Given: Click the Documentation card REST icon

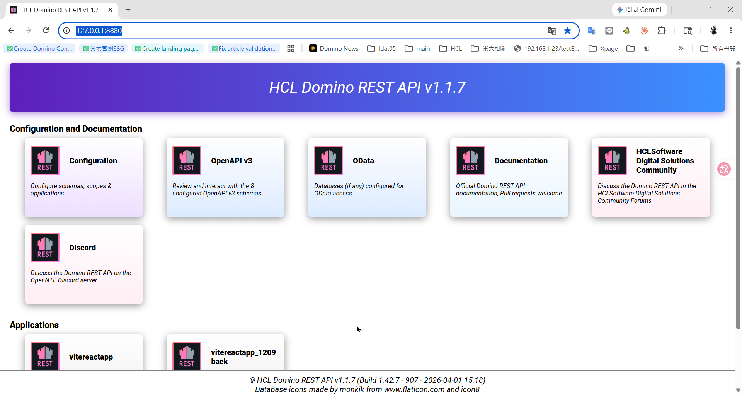Looking at the screenshot, I should (x=470, y=160).
